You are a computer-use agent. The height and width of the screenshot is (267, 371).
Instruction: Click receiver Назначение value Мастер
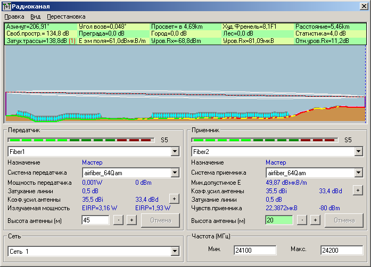(276, 162)
